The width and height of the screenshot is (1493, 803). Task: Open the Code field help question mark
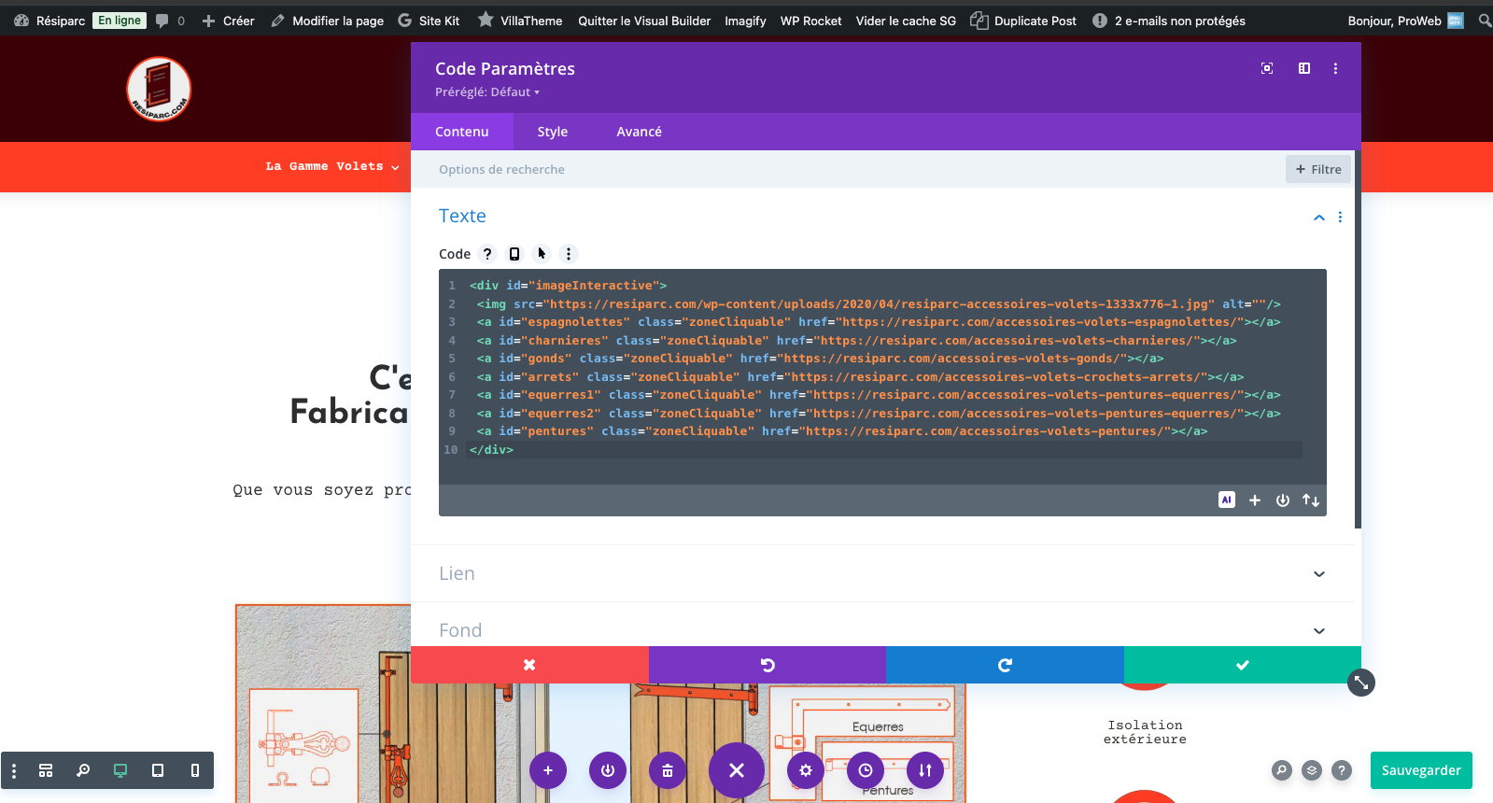click(x=487, y=254)
